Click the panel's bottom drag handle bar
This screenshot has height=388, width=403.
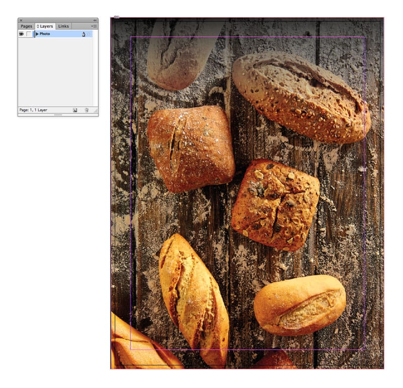[58, 115]
